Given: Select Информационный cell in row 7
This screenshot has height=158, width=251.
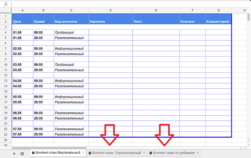Looking at the screenshot, I should (x=71, y=48).
